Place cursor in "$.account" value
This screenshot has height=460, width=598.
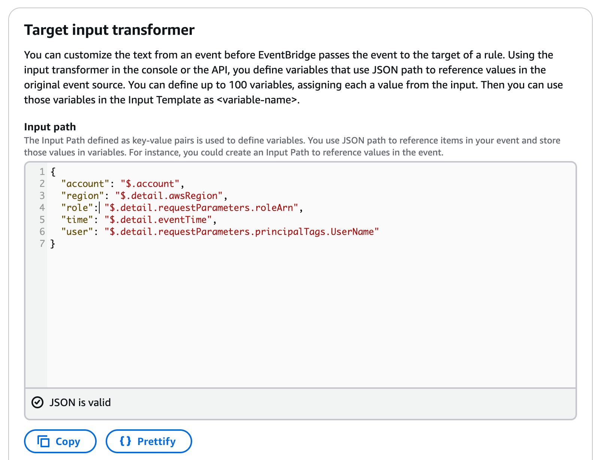coord(150,184)
